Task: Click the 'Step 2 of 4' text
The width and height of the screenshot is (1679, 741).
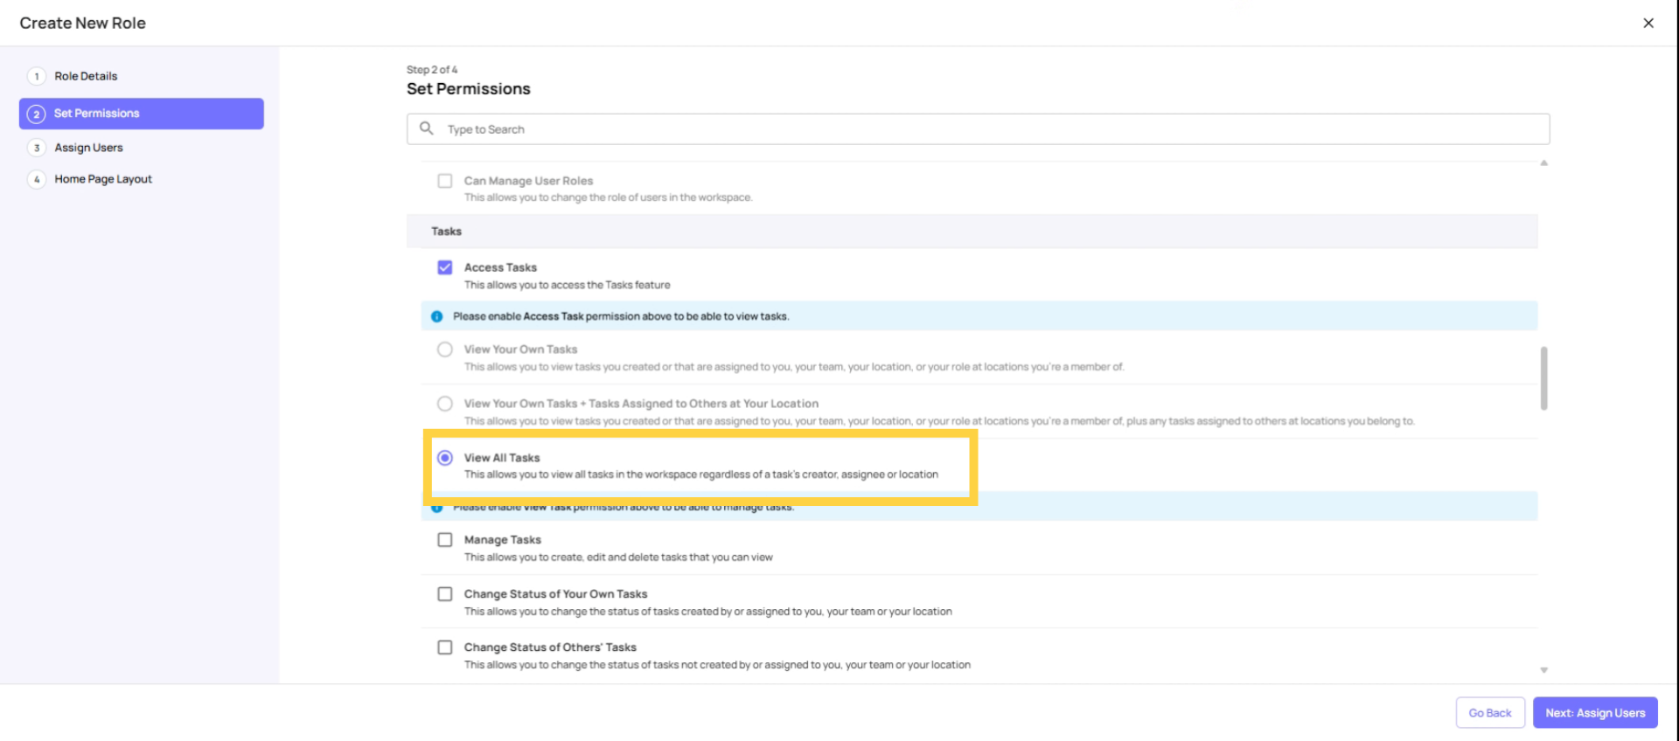Action: 432,70
